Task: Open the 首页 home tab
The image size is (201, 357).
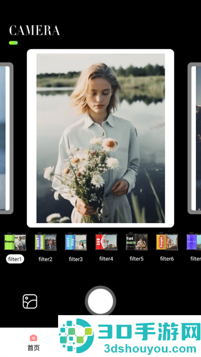Action: pos(33,342)
